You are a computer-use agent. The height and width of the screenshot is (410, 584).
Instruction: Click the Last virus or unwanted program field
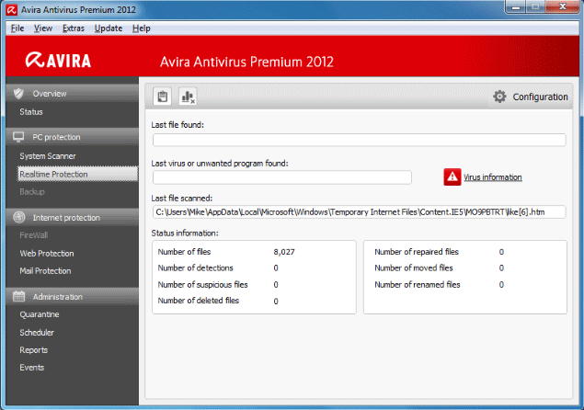point(282,177)
